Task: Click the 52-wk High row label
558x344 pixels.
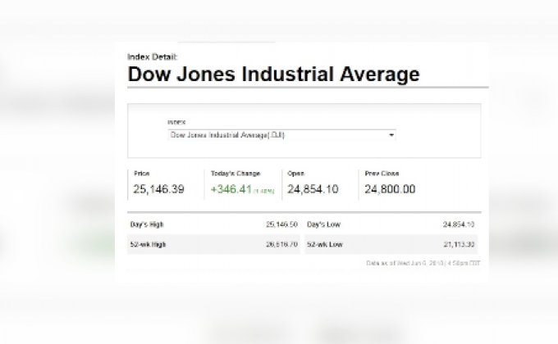Action: 148,244
